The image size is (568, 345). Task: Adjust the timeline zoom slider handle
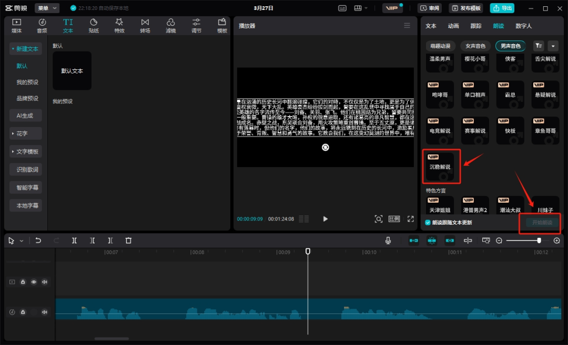(539, 241)
